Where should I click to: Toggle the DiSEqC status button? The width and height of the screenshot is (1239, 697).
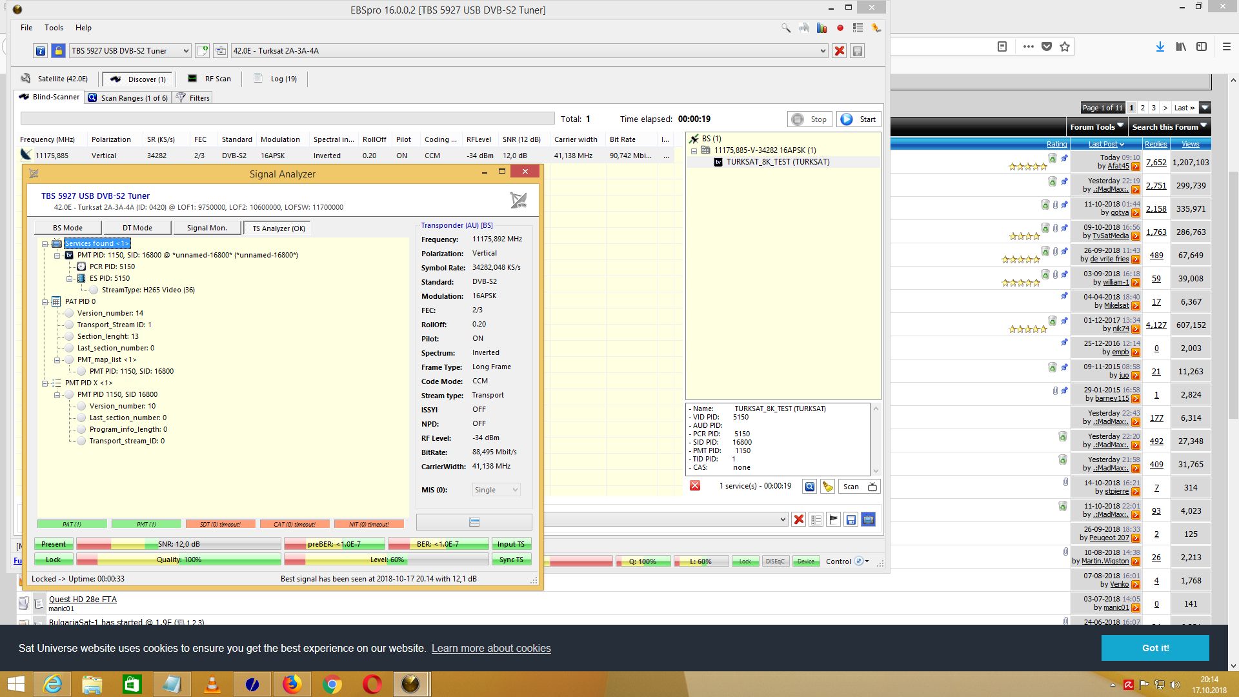click(x=775, y=561)
